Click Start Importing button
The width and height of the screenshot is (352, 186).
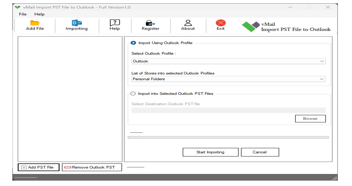(210, 152)
